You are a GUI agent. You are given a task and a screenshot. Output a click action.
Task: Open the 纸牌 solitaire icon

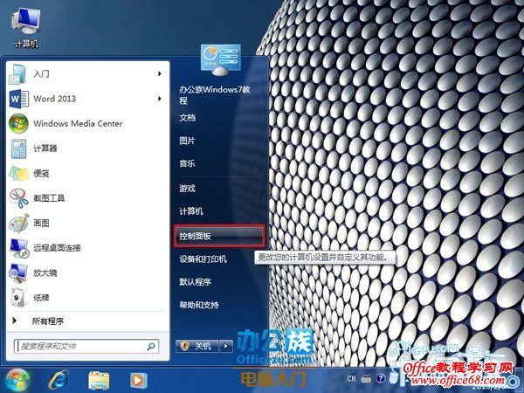[x=17, y=298]
